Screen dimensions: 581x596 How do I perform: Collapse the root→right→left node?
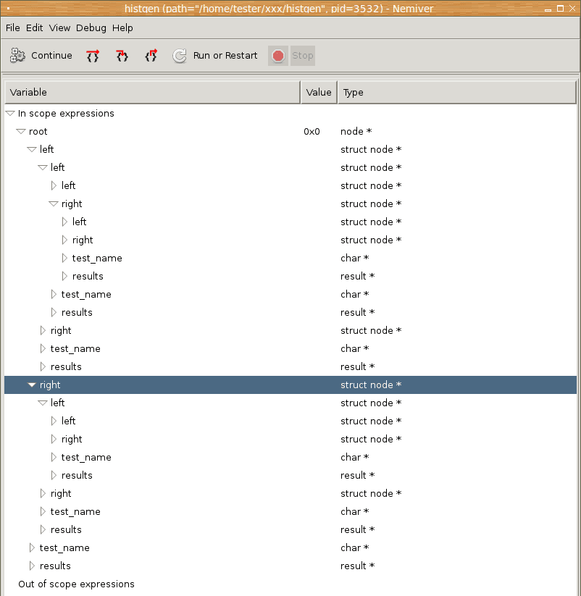43,403
